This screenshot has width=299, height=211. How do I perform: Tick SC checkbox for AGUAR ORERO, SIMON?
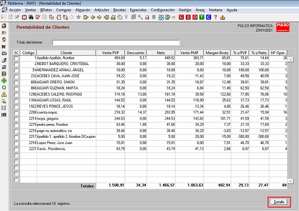16,82
